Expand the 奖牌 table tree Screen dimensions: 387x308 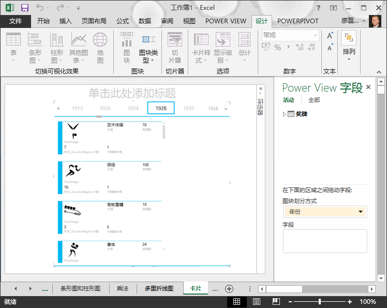click(x=285, y=114)
